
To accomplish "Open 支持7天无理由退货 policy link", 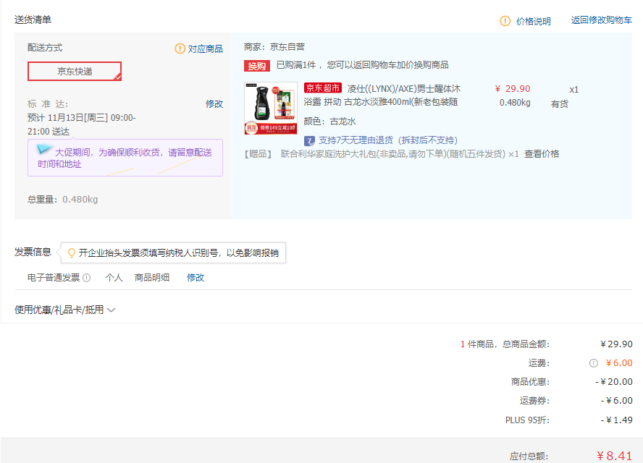I will [388, 140].
